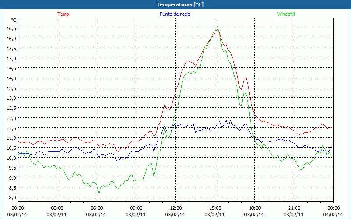Click the 8,5 y-axis value
351x219 pixels.
[x=13, y=187]
